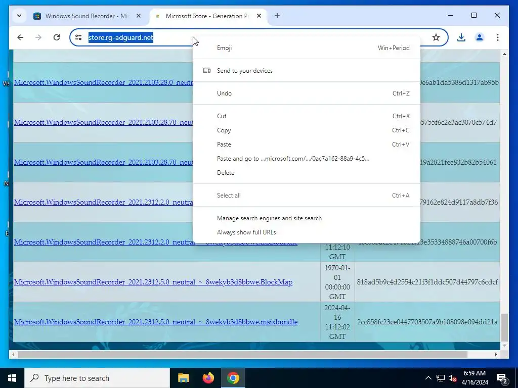
Task: Download the 2021.2312.5.0 msixbundle link
Action: coord(156,322)
